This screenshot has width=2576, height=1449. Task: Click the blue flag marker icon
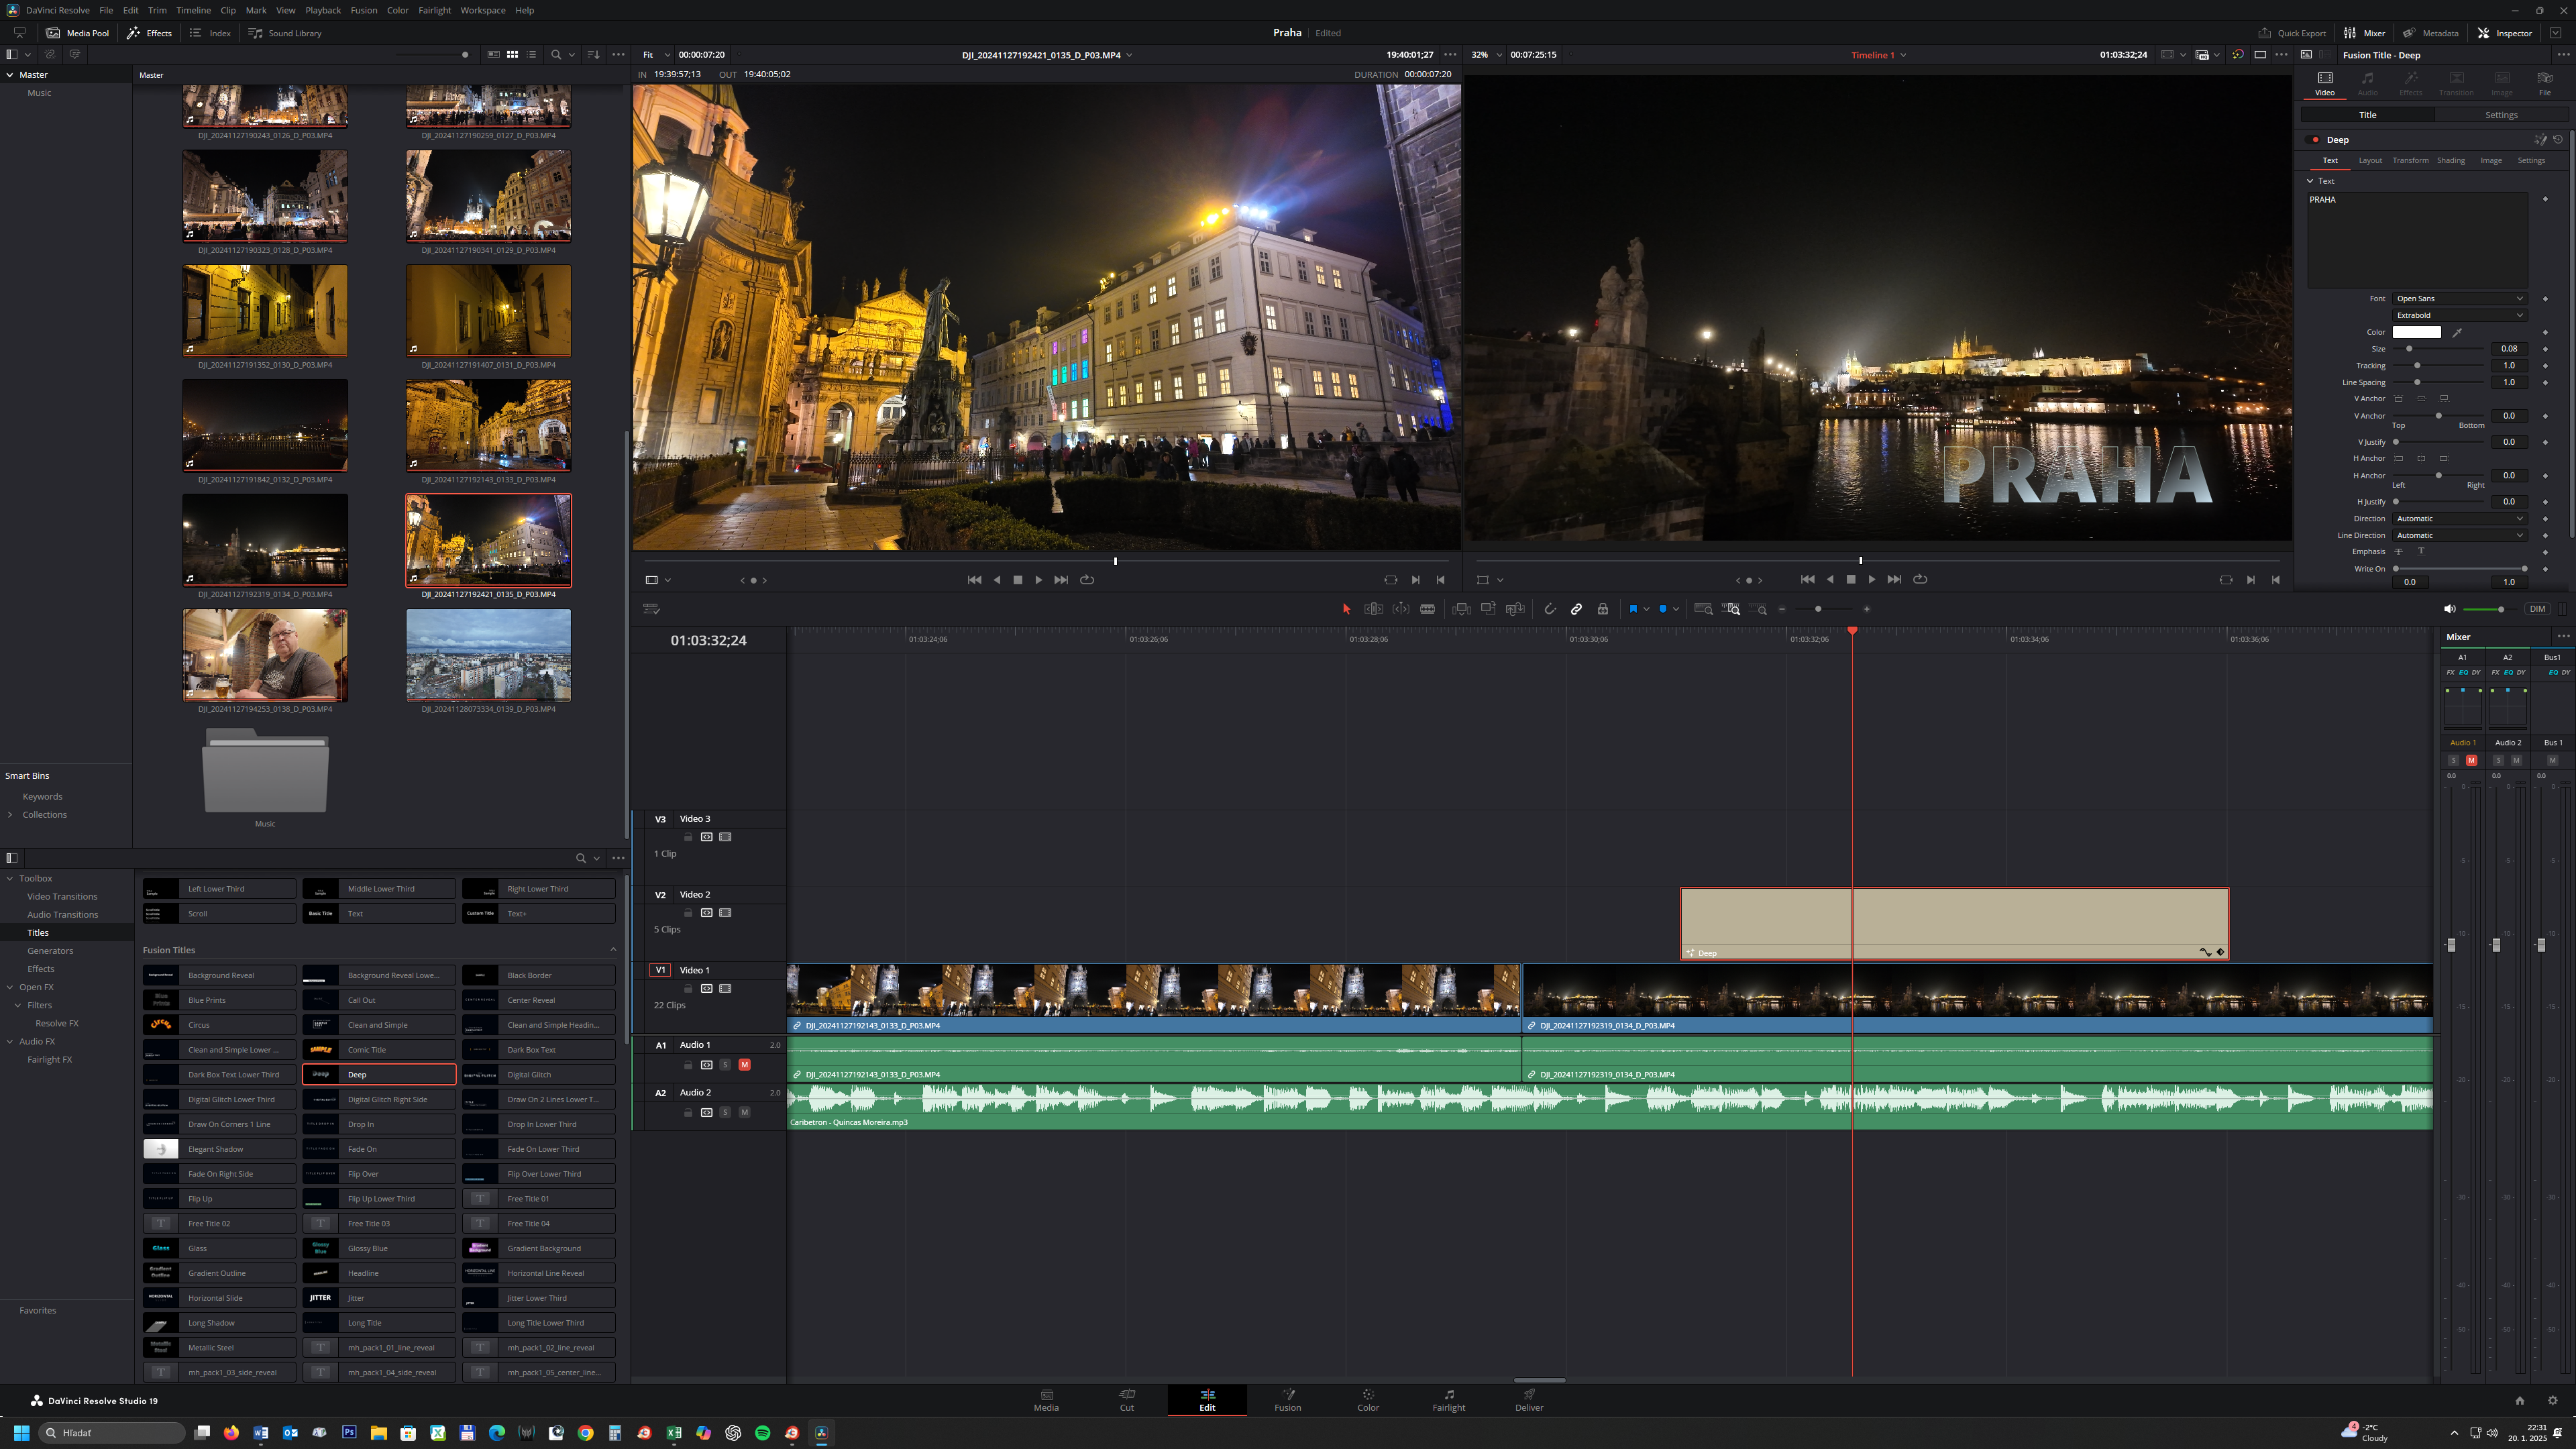1633,609
